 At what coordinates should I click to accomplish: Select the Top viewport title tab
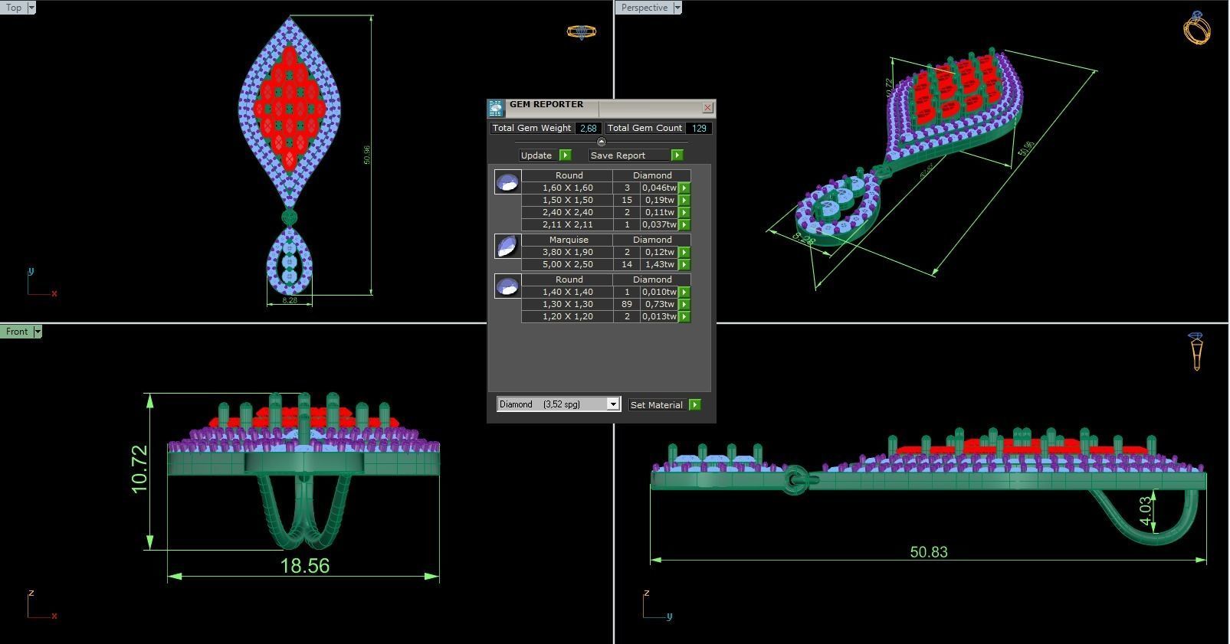[14, 8]
